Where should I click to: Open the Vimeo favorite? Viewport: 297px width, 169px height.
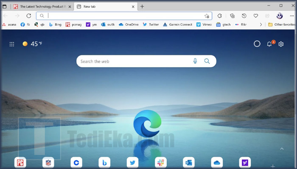point(204,25)
